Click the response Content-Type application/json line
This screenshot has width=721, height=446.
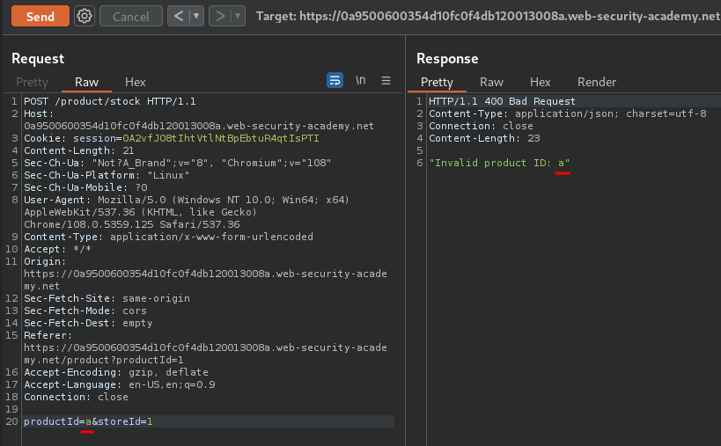[568, 113]
